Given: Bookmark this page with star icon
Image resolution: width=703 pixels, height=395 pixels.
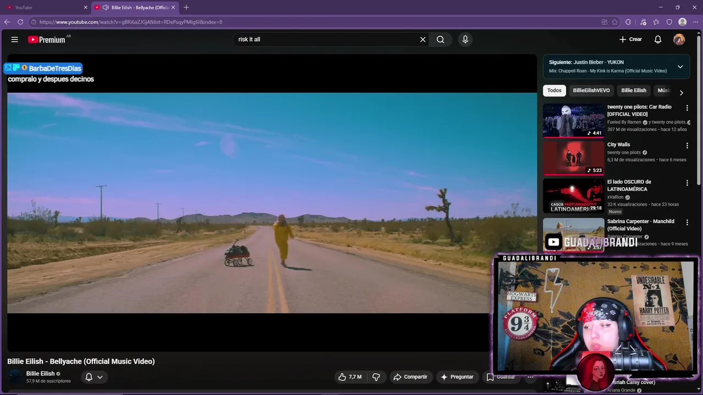Looking at the screenshot, I should coord(615,22).
